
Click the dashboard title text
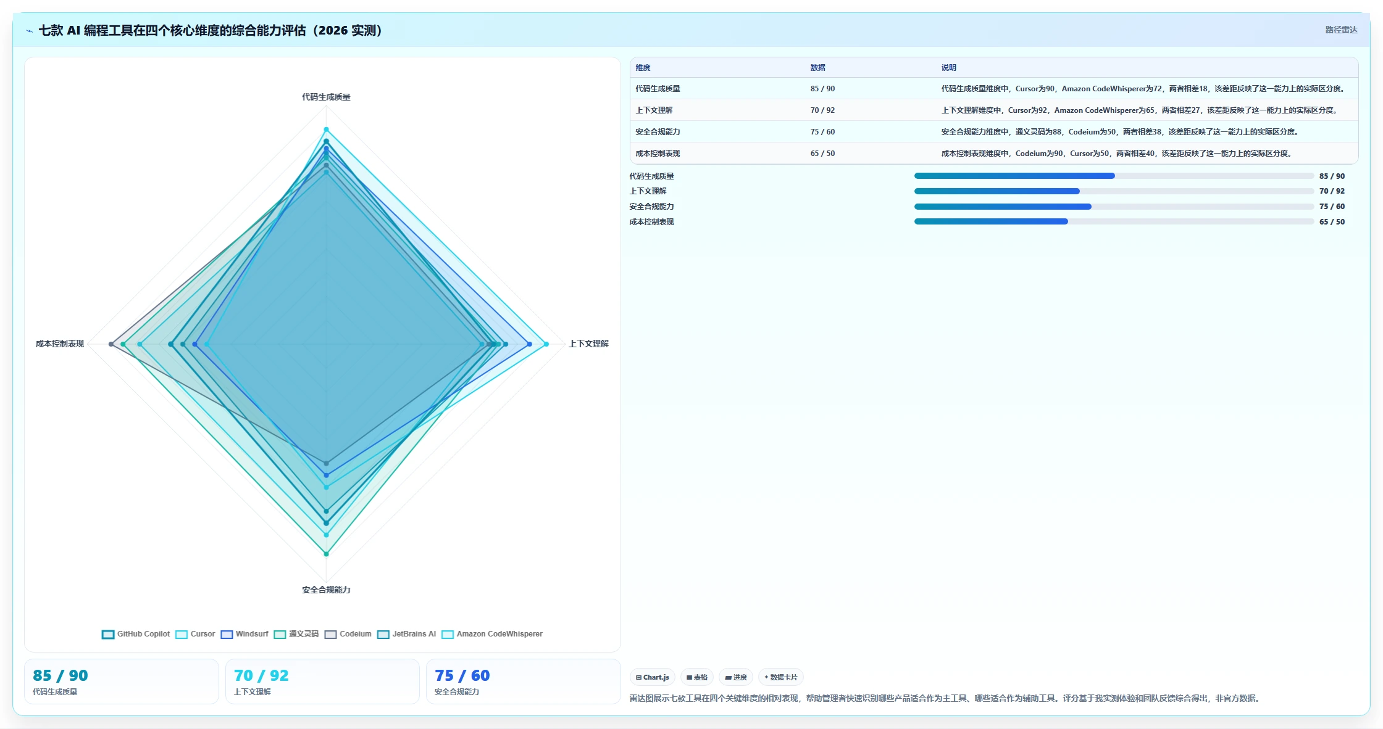[x=211, y=30]
